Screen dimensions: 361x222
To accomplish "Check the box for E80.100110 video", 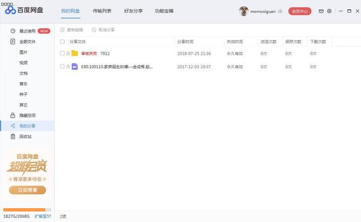I will (x=62, y=67).
